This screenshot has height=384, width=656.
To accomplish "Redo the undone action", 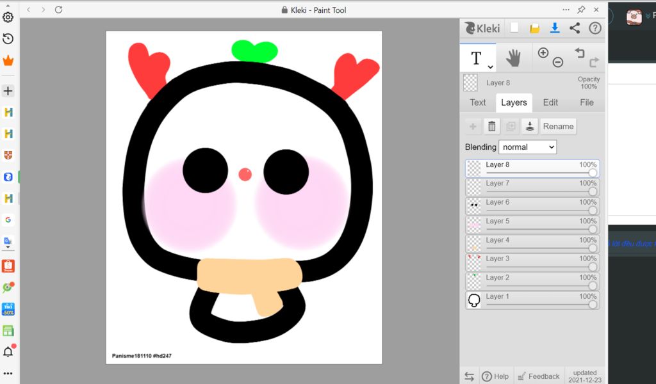I will [594, 63].
